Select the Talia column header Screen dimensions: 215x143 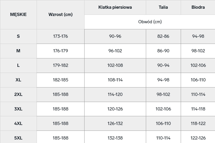163,7
